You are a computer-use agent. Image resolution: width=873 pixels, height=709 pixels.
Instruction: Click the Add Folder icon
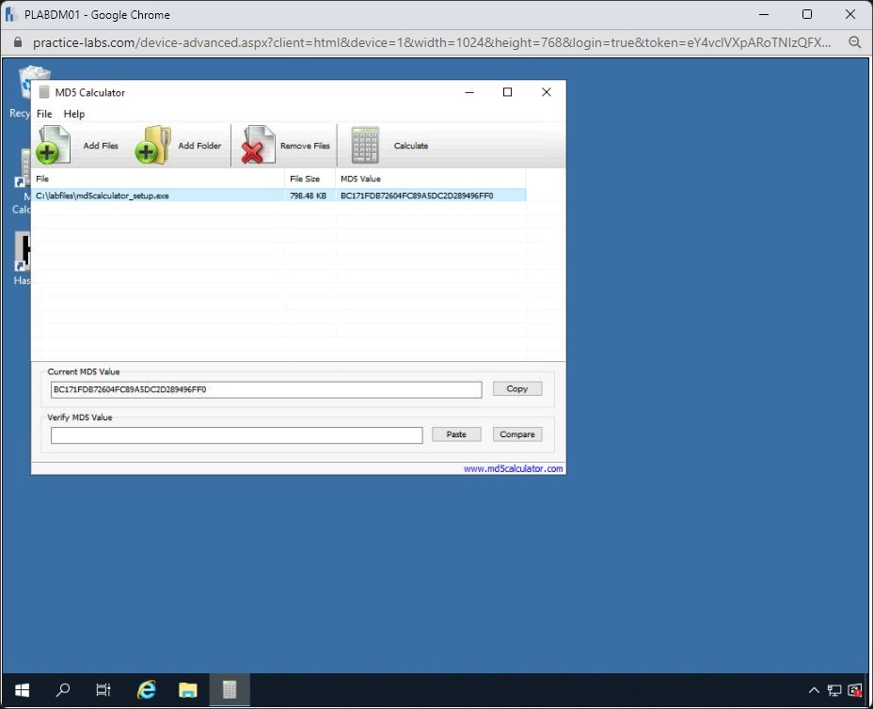tap(152, 146)
